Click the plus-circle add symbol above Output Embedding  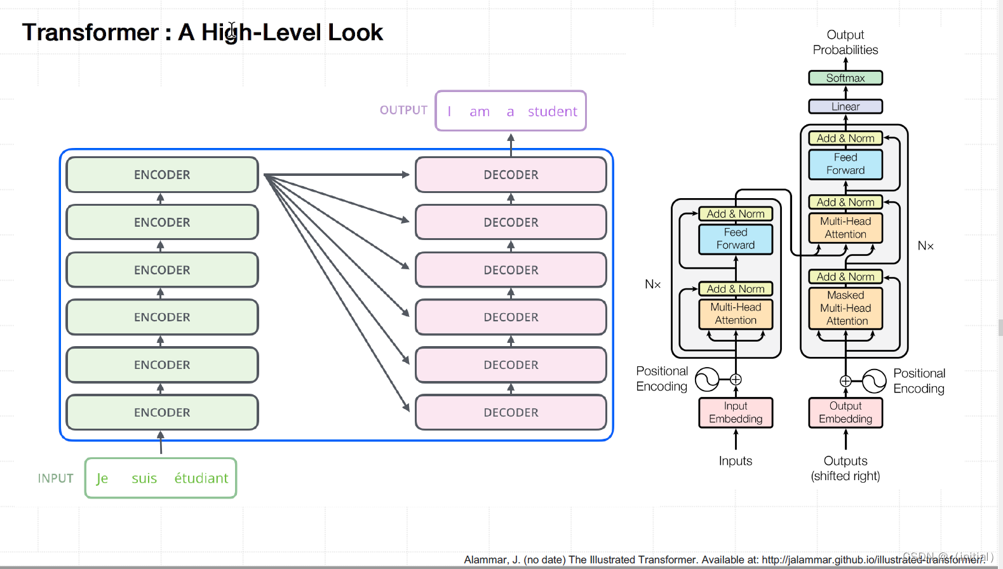tap(845, 381)
